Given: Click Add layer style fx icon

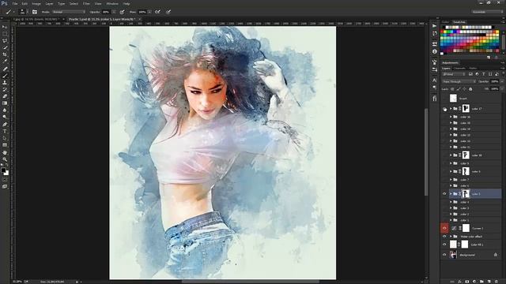Looking at the screenshot, I should click(x=459, y=282).
